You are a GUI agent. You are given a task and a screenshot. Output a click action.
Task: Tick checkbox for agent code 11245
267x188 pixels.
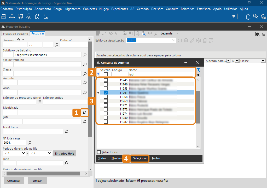click(x=106, y=80)
